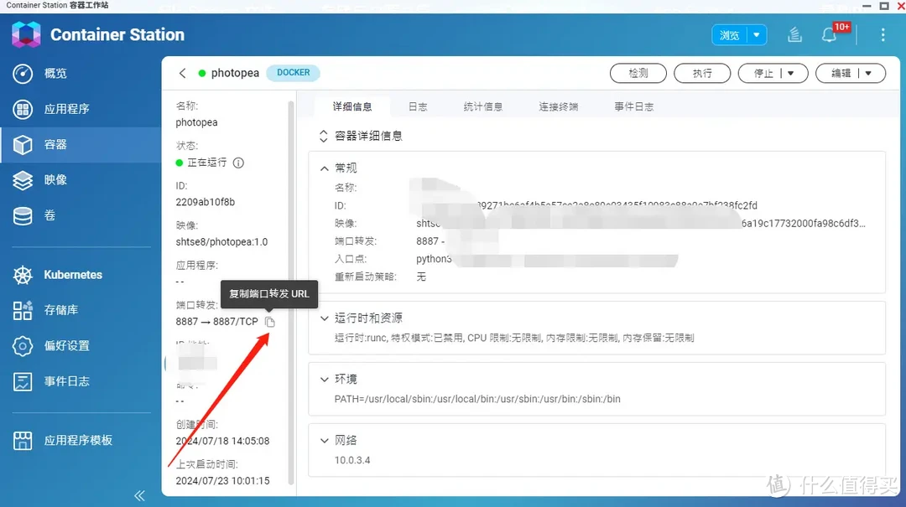The width and height of the screenshot is (906, 507).
Task: Open the resource monitor icon in top bar
Action: (x=794, y=34)
